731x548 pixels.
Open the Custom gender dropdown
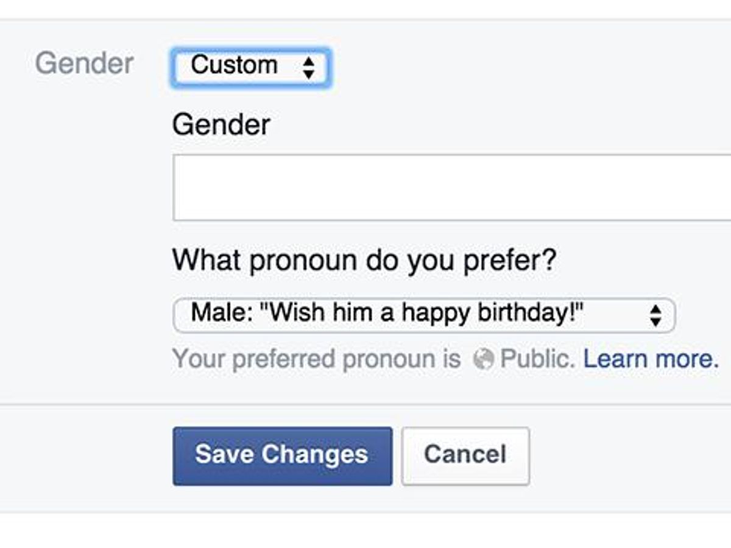[x=251, y=66]
